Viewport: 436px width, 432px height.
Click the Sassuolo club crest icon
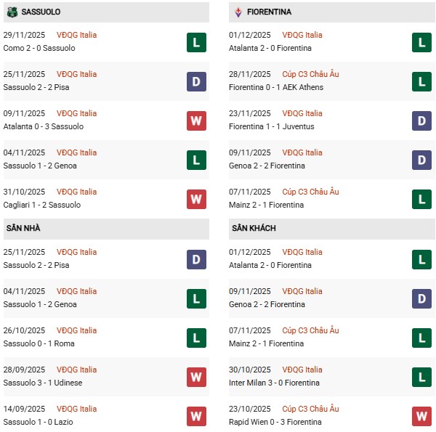click(x=12, y=12)
